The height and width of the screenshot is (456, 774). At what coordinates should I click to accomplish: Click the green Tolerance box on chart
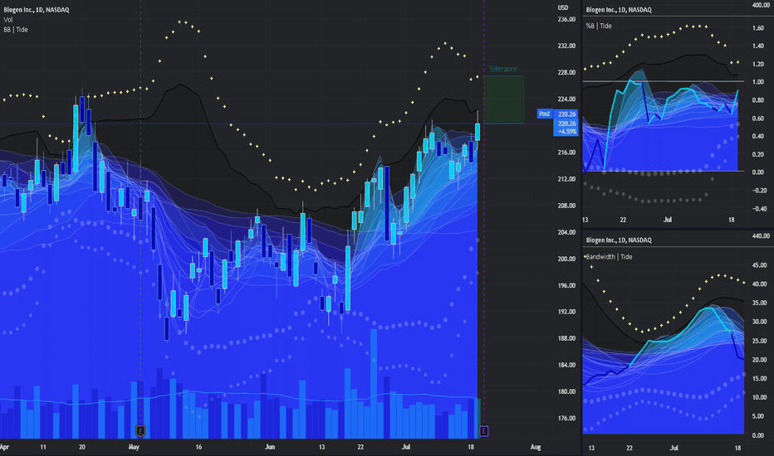tap(503, 99)
